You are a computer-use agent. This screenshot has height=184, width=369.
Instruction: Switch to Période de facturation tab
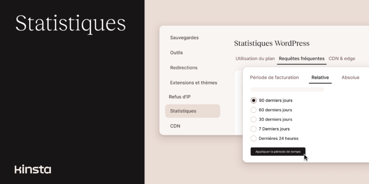point(274,77)
